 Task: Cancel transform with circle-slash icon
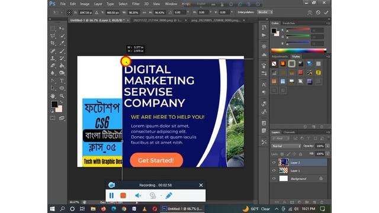tap(318, 12)
